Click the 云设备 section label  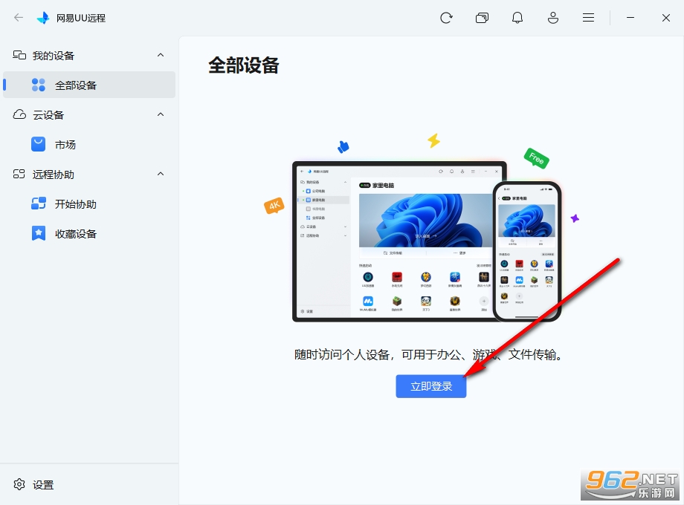(x=48, y=115)
